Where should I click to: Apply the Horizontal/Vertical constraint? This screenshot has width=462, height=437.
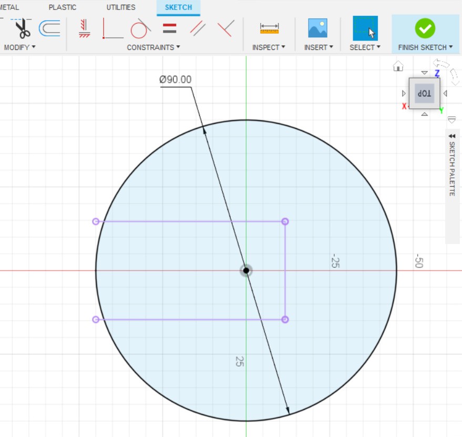(x=84, y=28)
